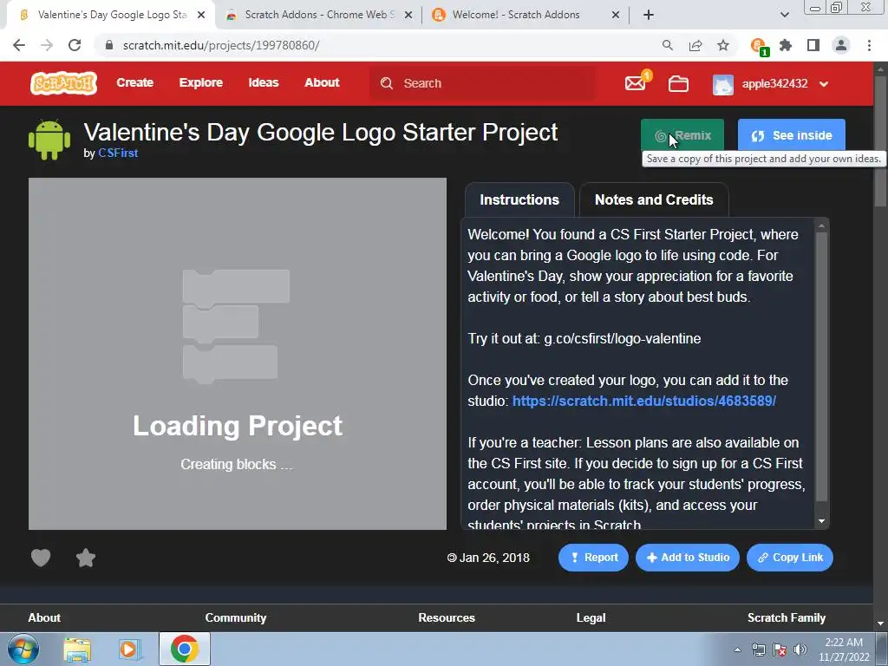Click the Scratch Family footer heading

(786, 617)
